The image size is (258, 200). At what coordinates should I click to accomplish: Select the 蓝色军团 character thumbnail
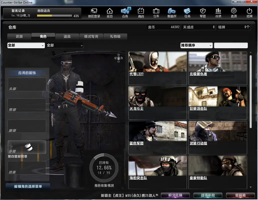pyautogui.click(x=158, y=131)
